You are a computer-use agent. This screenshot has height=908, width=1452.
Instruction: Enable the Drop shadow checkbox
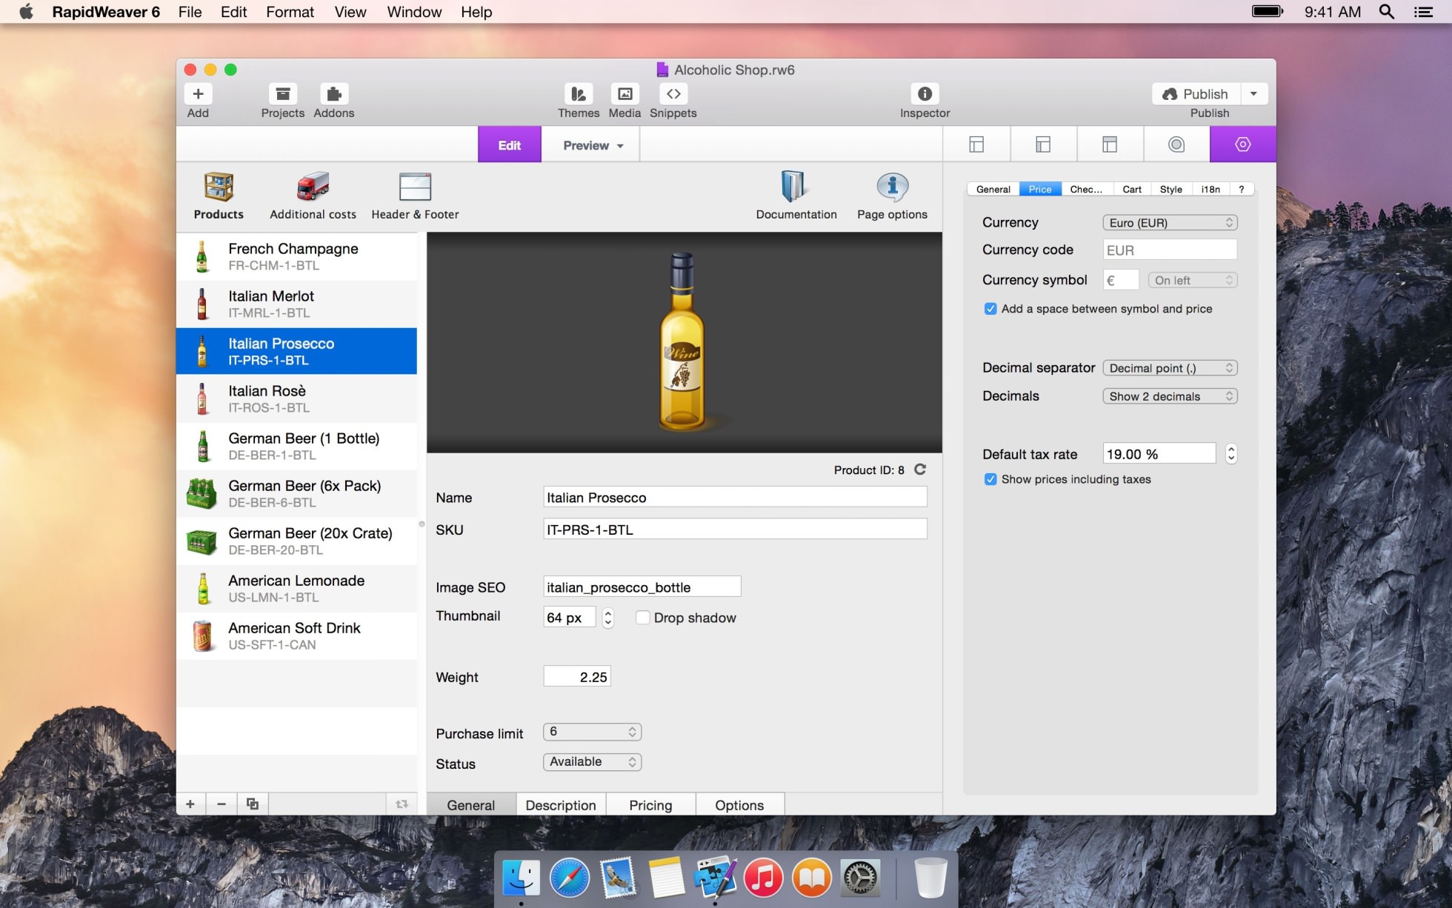pos(643,618)
